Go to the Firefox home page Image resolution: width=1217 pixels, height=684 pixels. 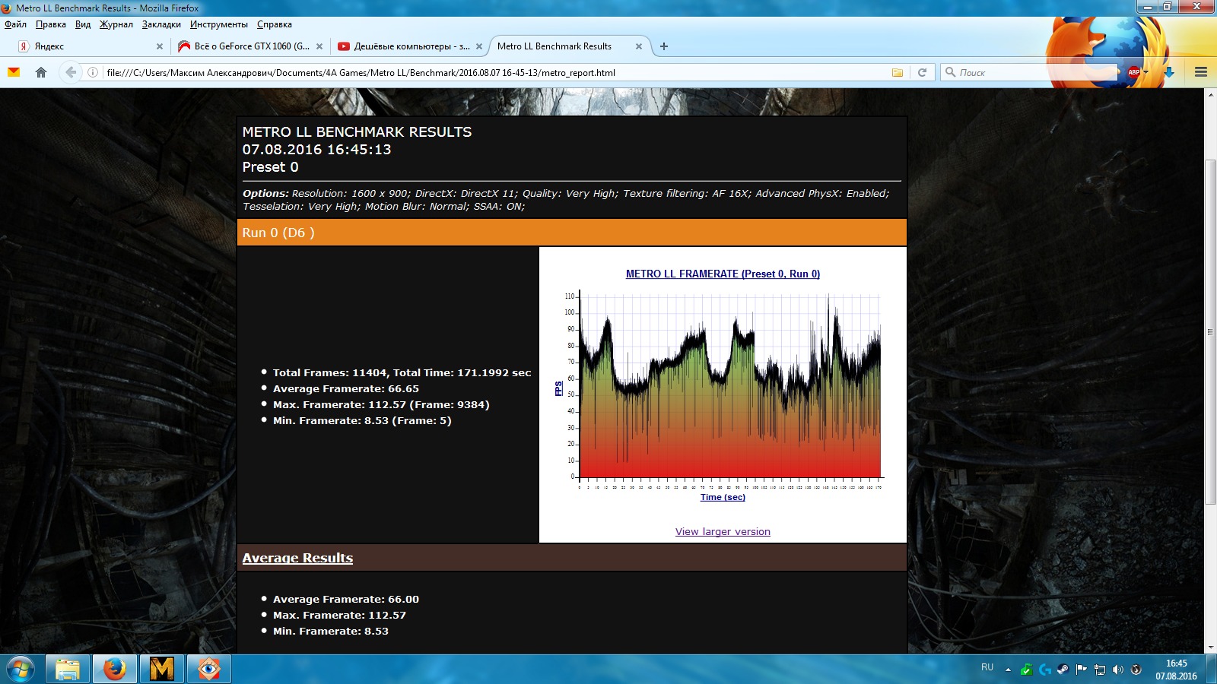pyautogui.click(x=41, y=72)
